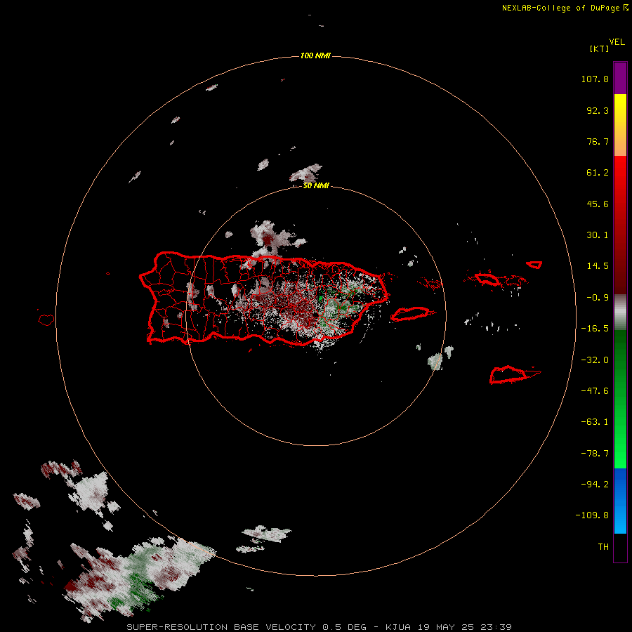Click the -78.7 value on velocity scale
The width and height of the screenshot is (632, 632).
(x=595, y=454)
